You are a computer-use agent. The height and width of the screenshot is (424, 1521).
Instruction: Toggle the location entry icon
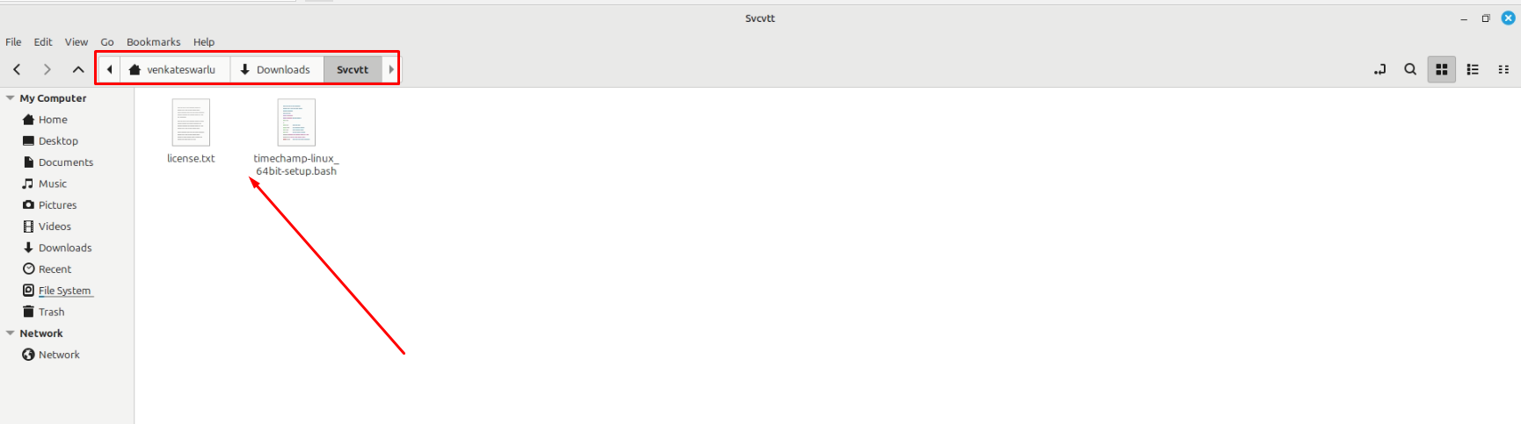pyautogui.click(x=1379, y=69)
